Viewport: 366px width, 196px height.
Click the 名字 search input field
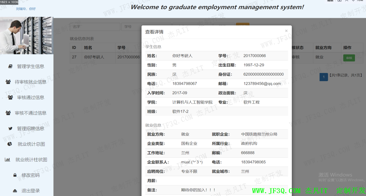(95, 27)
